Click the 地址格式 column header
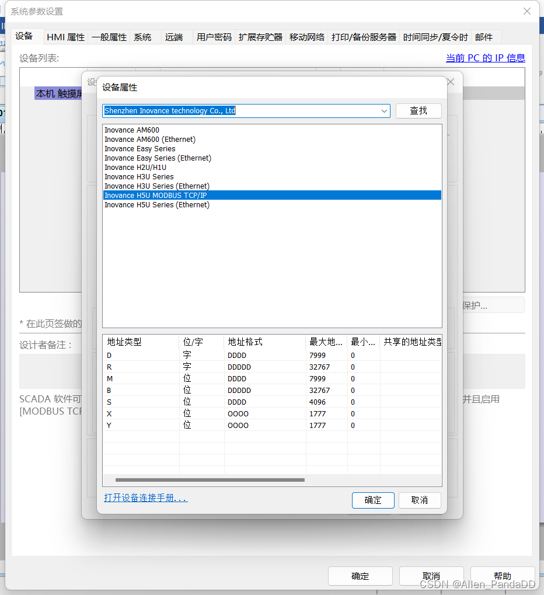This screenshot has width=544, height=595. tap(265, 342)
